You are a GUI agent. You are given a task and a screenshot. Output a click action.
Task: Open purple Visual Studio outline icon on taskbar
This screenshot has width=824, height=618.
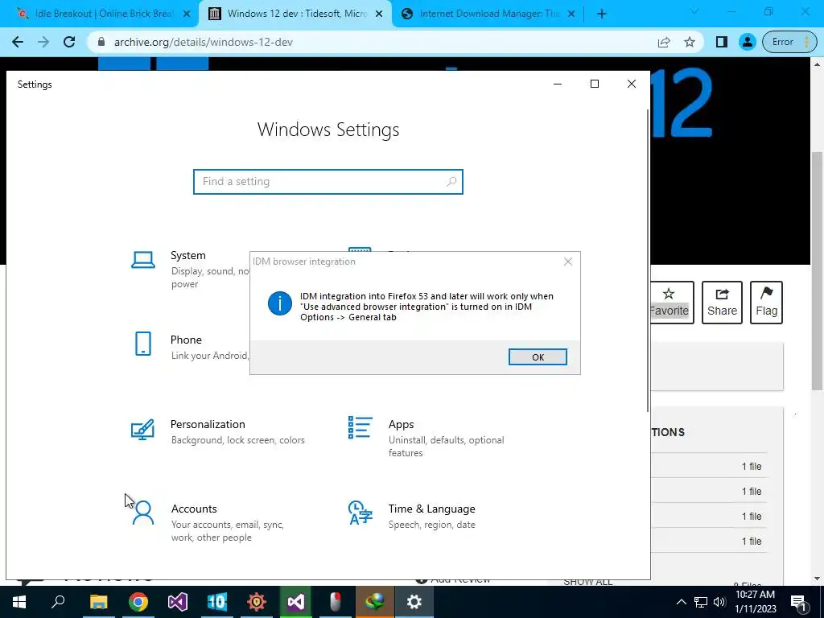(178, 602)
